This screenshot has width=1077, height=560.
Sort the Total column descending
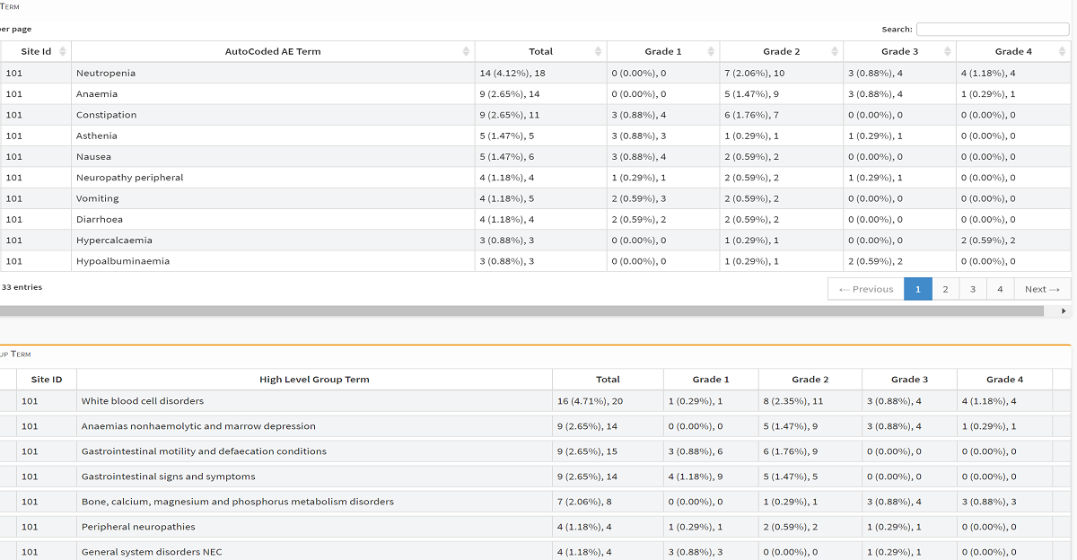540,51
